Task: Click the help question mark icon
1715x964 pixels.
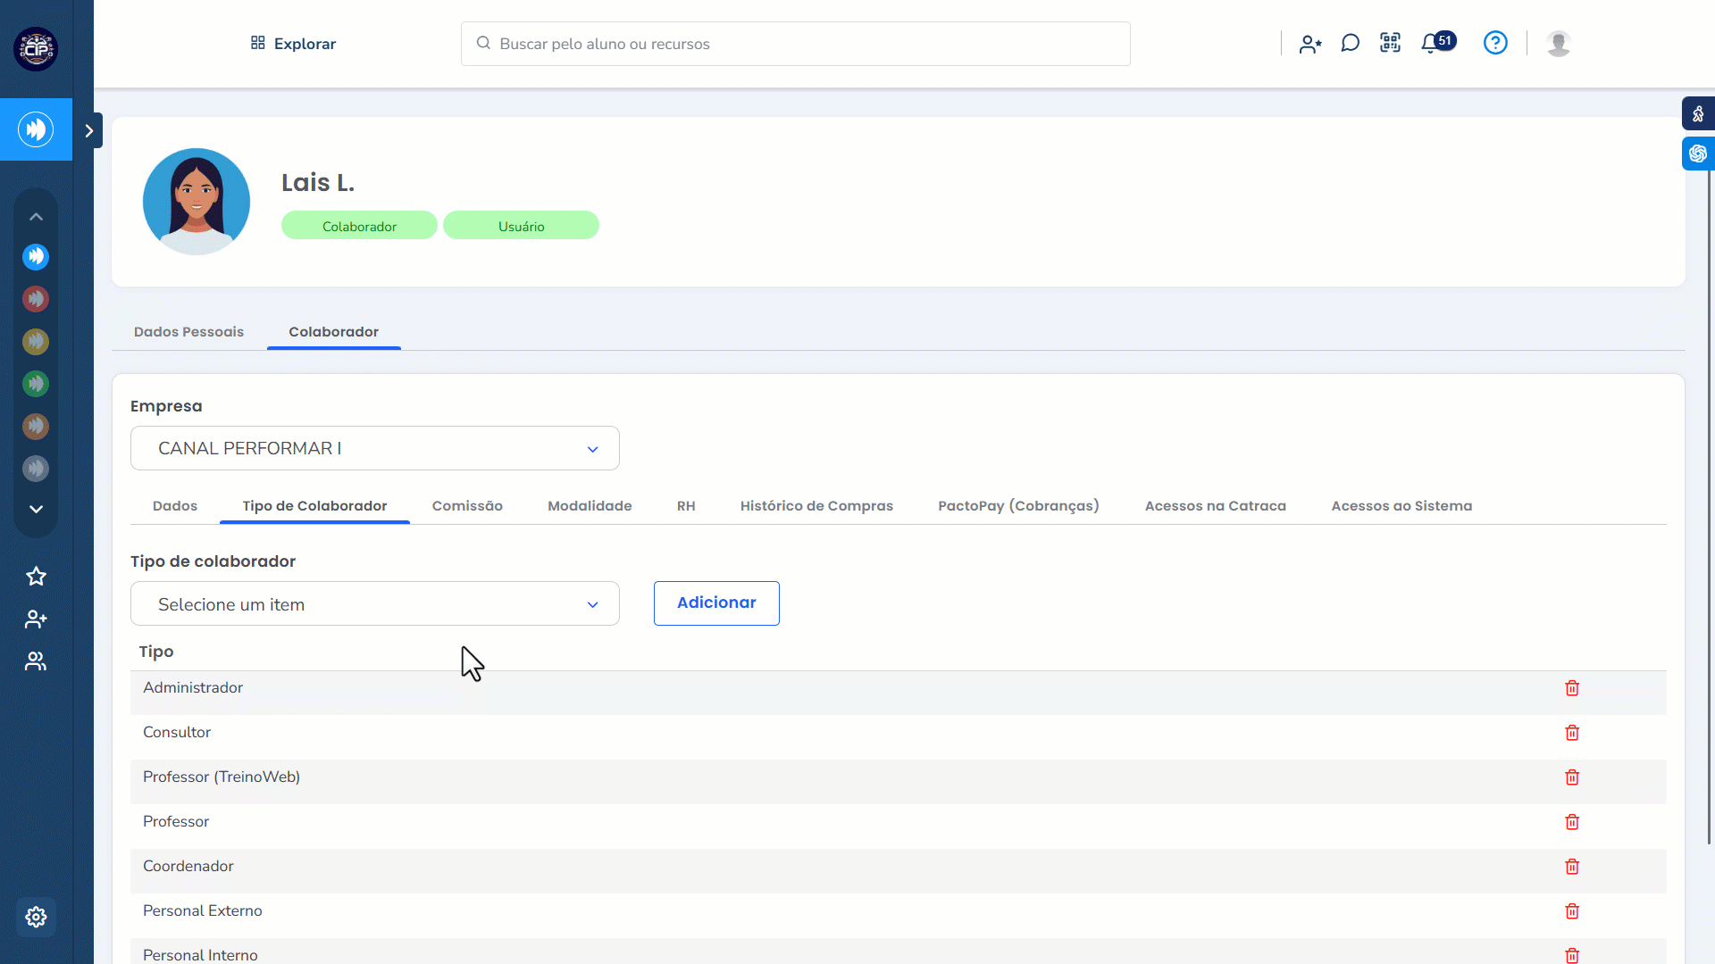Action: tap(1495, 43)
